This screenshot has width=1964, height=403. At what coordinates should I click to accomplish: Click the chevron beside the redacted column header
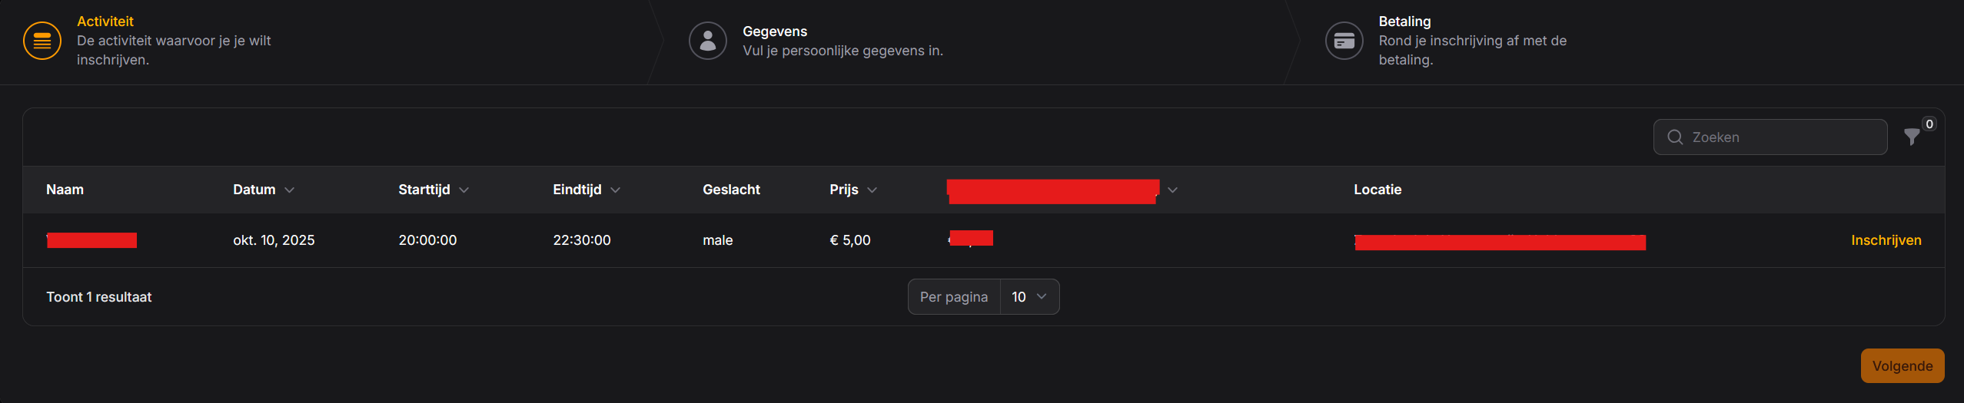(x=1172, y=190)
